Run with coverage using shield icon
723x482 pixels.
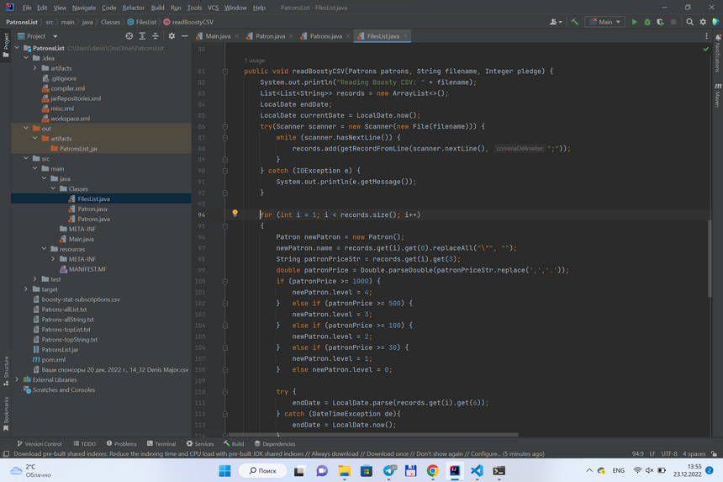click(x=660, y=22)
